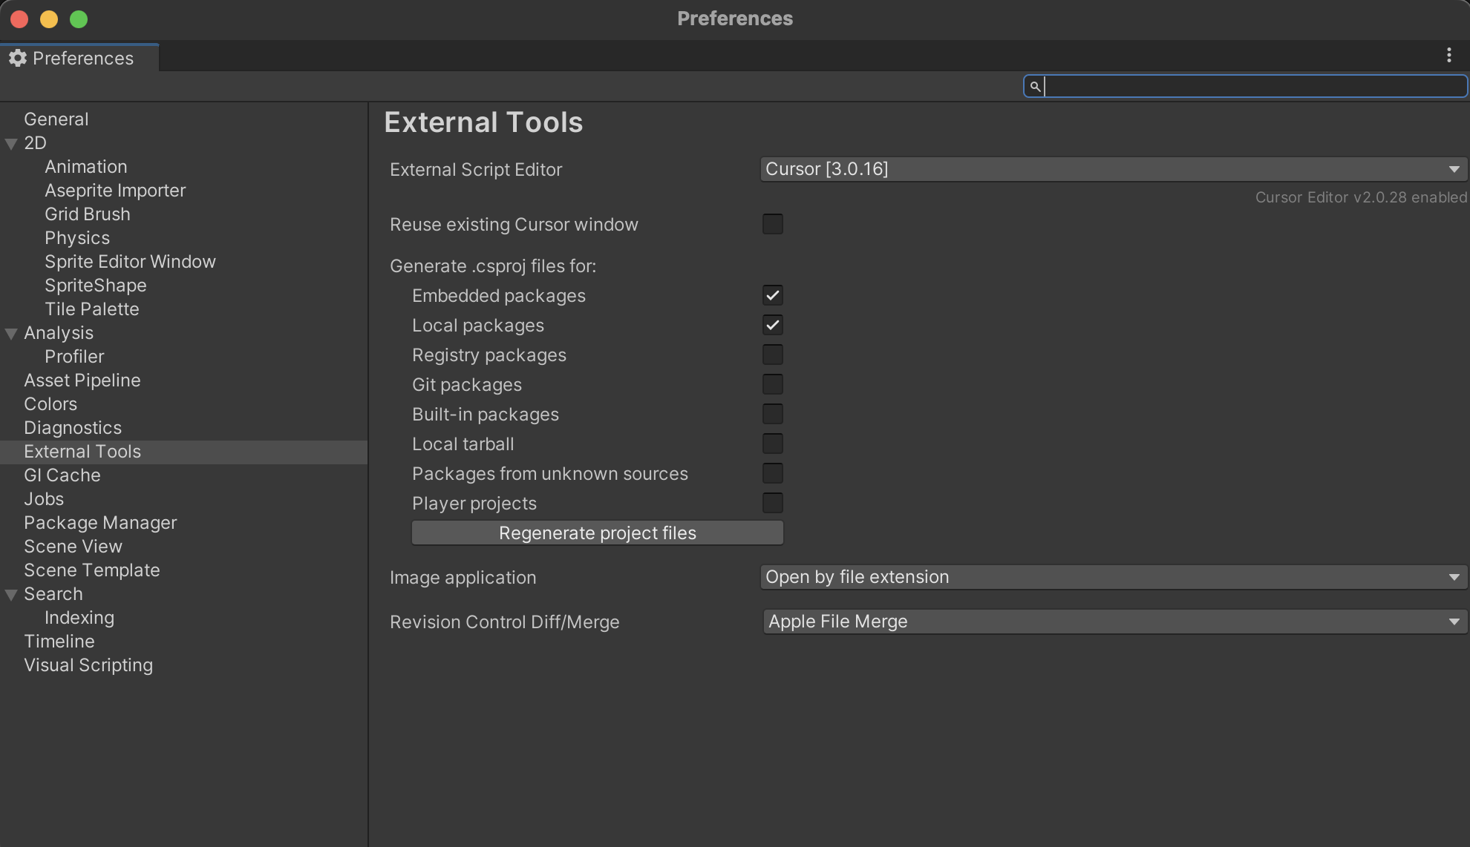Enable Local tarball checkbox
Image resolution: width=1470 pixels, height=847 pixels.
tap(773, 444)
